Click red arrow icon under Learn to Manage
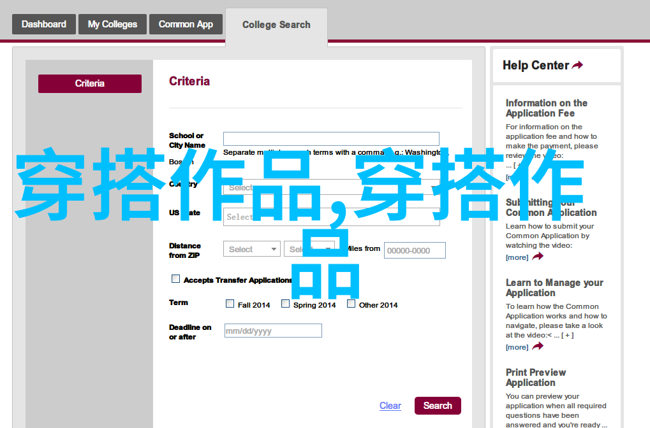The height and width of the screenshot is (428, 650). pyautogui.click(x=538, y=346)
